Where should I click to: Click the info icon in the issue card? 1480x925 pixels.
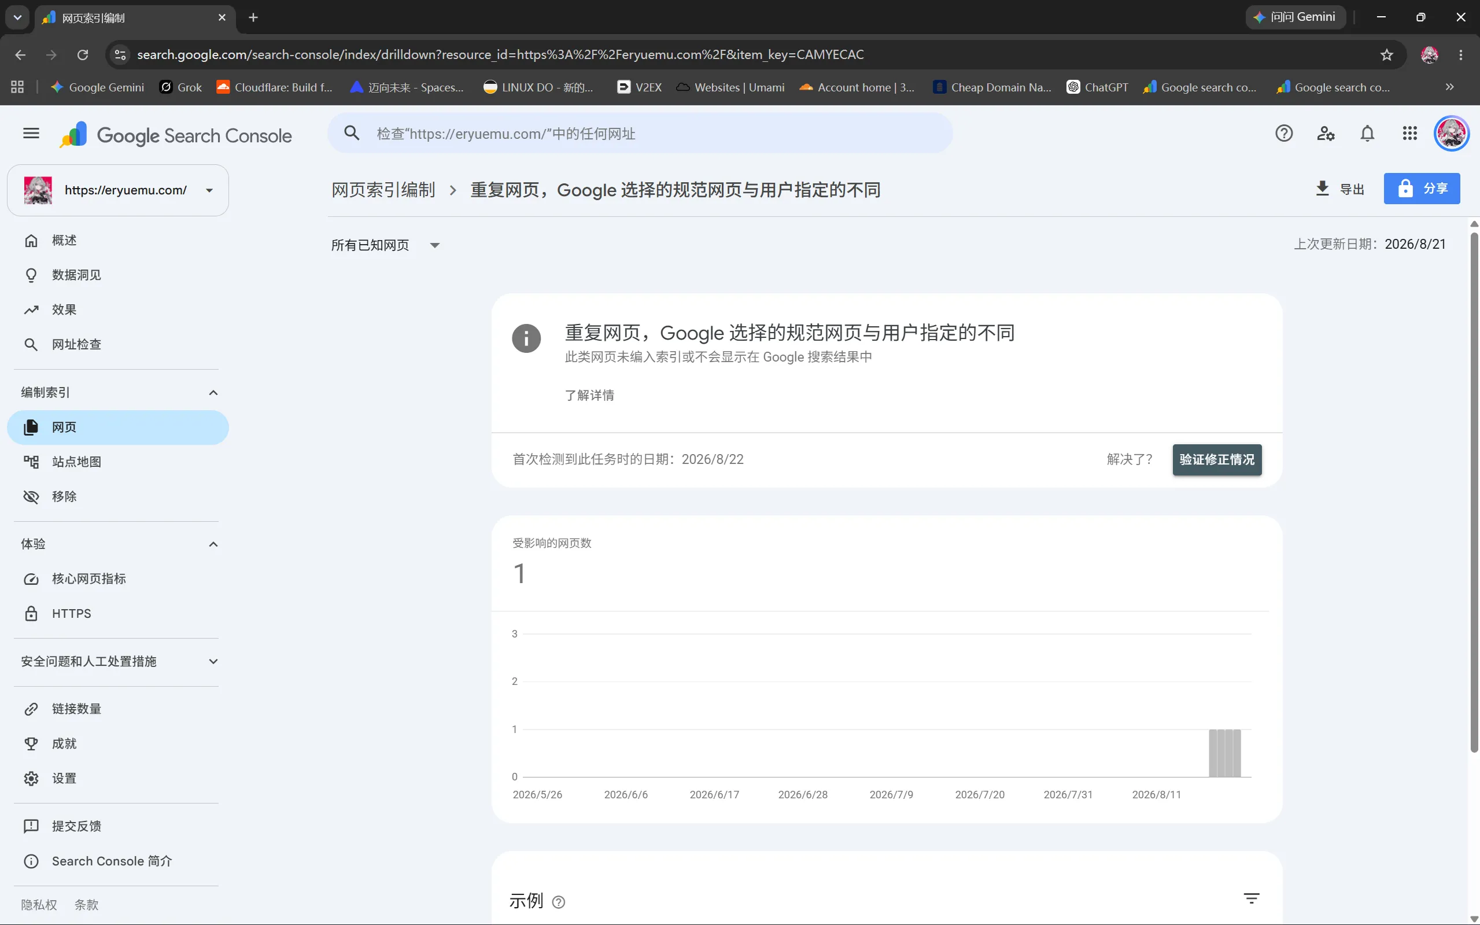(526, 338)
